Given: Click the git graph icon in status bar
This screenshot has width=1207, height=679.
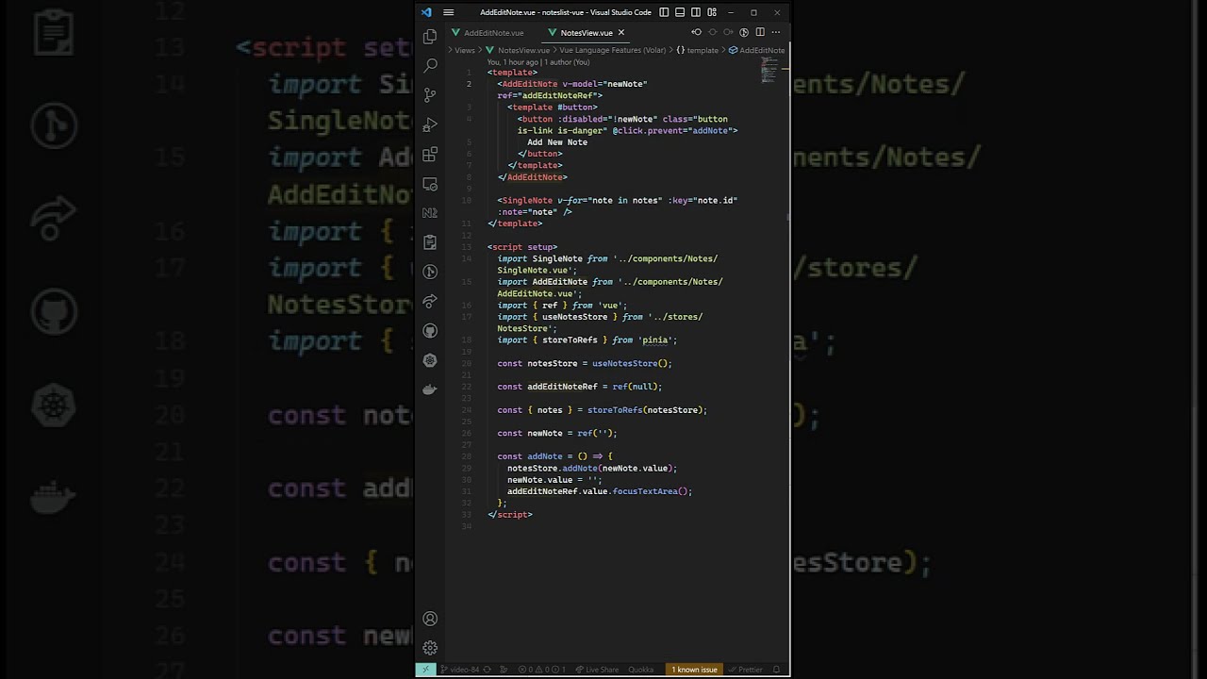Looking at the screenshot, I should click(504, 670).
